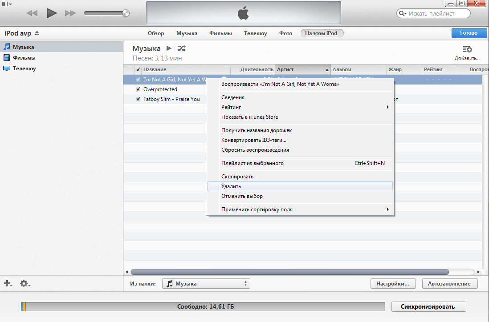
Task: Click the search magnifier icon
Action: point(403,13)
